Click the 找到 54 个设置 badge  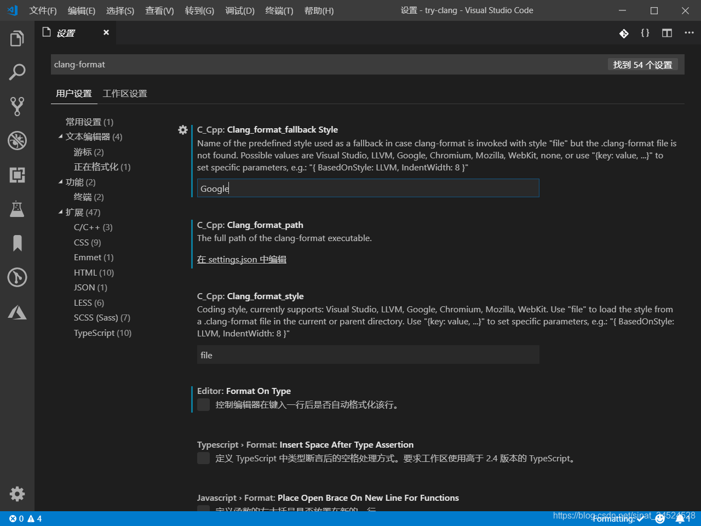[x=642, y=65]
